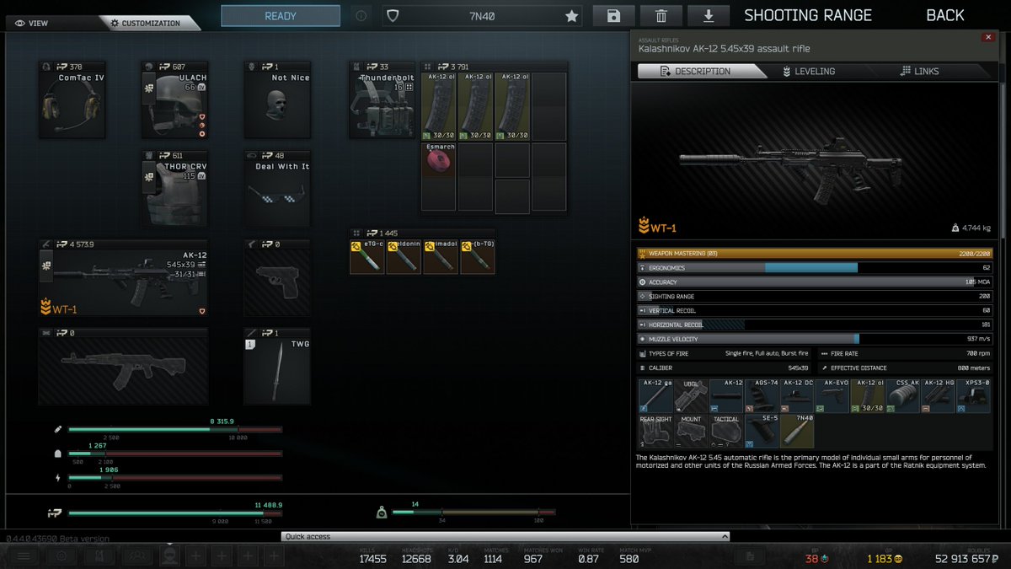Click the Ergonomics stat bar
1011x569 pixels.
tap(815, 267)
